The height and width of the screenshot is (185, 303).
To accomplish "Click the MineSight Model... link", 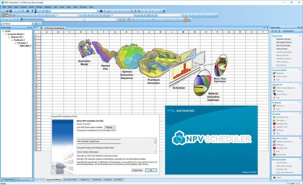I will click(x=284, y=42).
